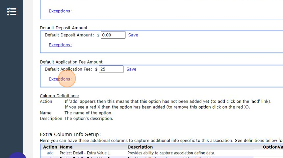Open Exceptions link under Default Deposit Amount

[x=60, y=45]
